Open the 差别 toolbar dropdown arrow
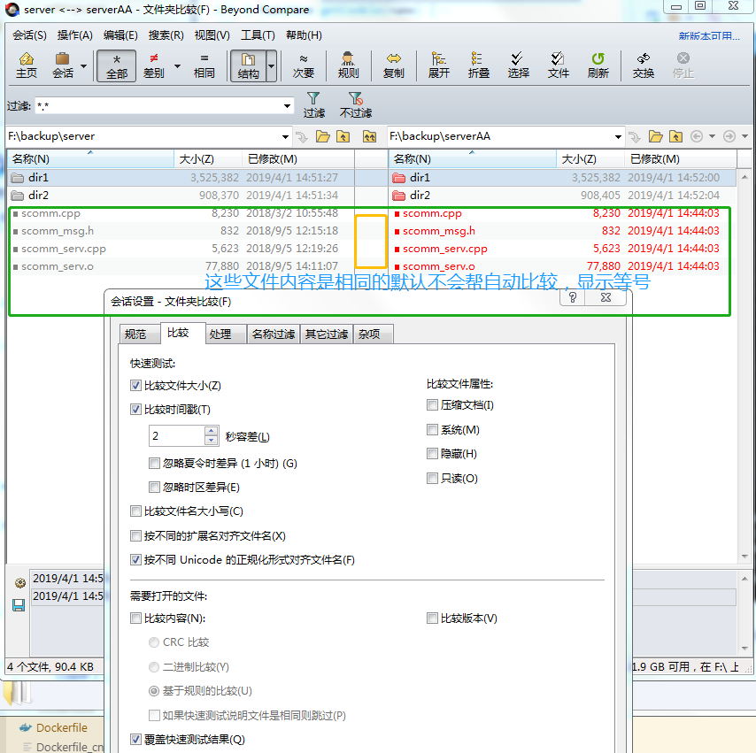Viewport: 756px width, 753px height. coord(177,66)
